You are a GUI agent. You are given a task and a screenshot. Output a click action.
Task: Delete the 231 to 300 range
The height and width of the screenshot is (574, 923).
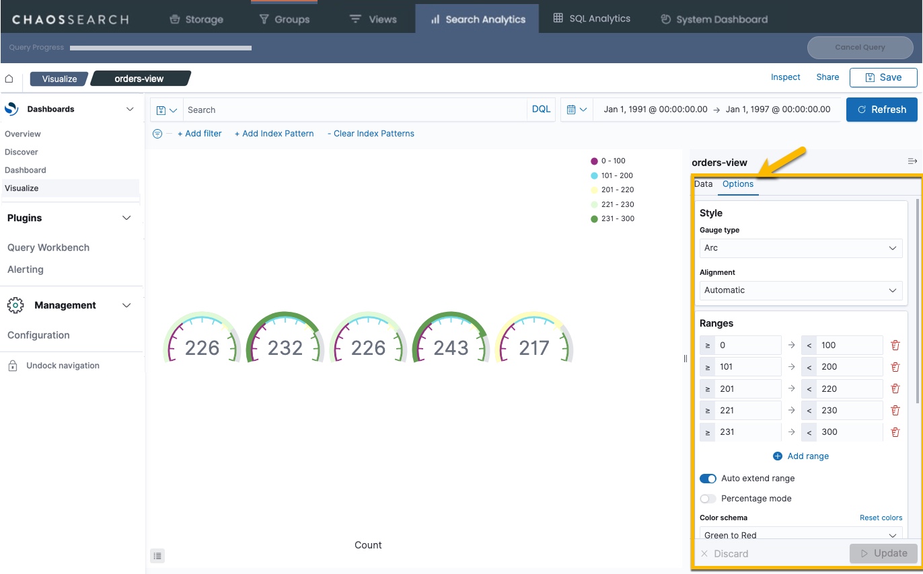[x=895, y=432]
